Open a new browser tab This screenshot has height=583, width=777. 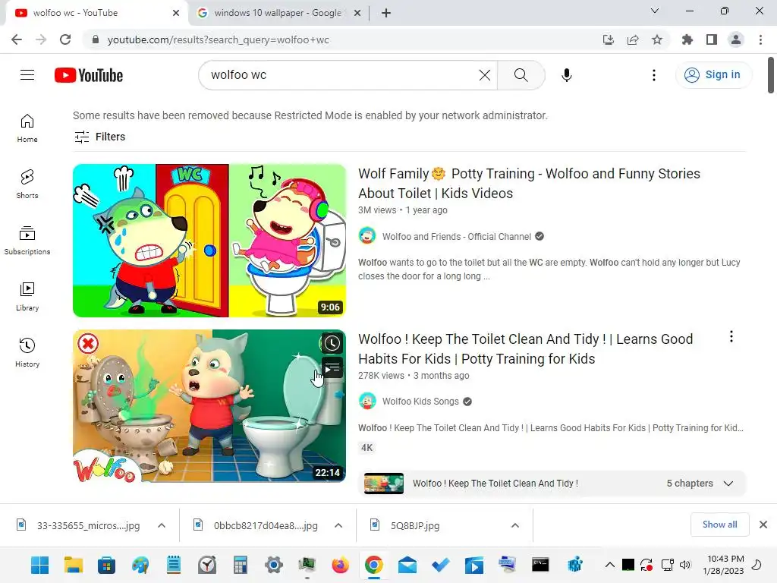click(x=386, y=13)
